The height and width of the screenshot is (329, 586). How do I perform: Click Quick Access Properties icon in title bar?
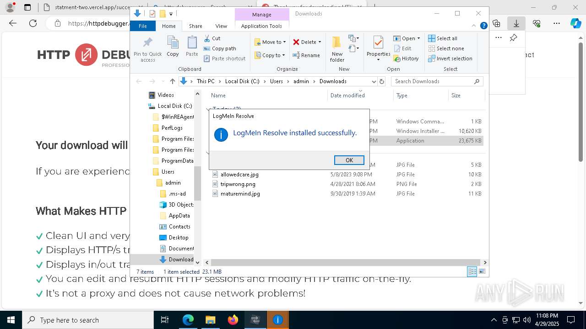point(152,14)
